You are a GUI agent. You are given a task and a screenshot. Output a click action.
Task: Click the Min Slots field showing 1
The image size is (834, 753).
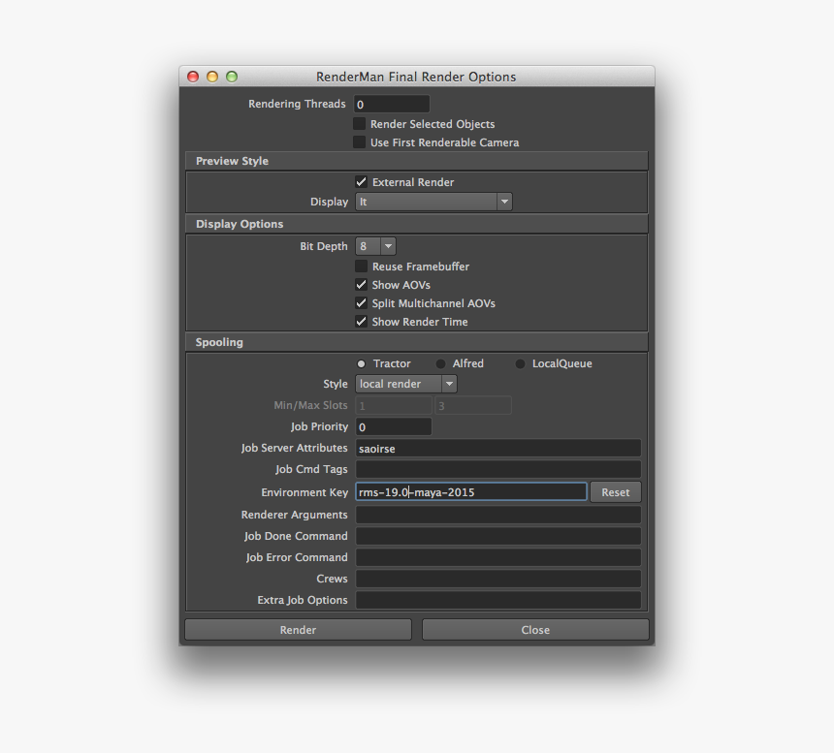pos(394,405)
